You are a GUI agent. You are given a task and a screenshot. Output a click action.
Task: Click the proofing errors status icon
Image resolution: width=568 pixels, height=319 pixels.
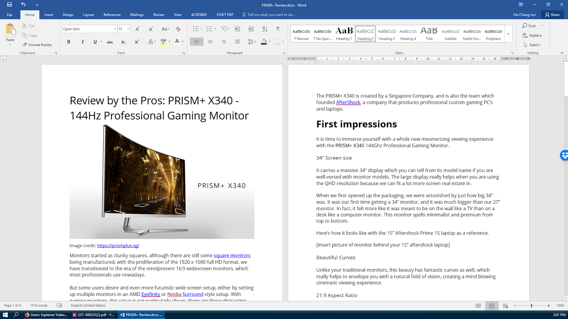click(60, 306)
